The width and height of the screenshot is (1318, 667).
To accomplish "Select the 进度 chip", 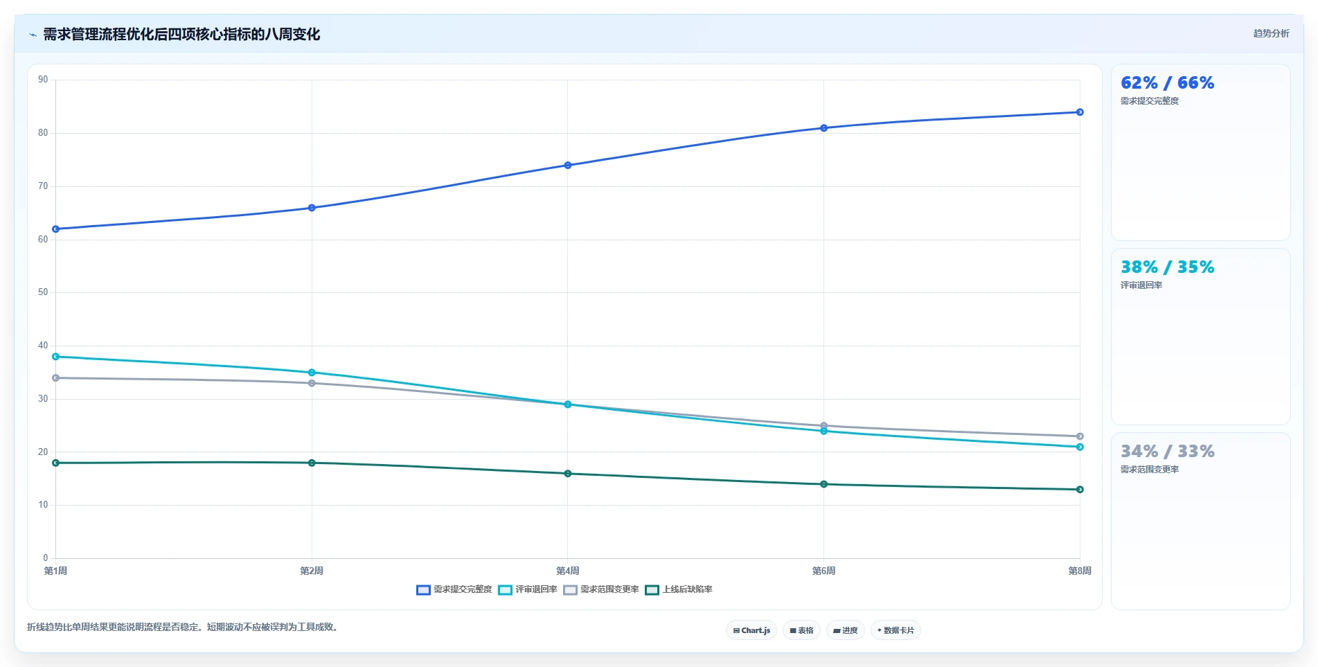I will 845,630.
